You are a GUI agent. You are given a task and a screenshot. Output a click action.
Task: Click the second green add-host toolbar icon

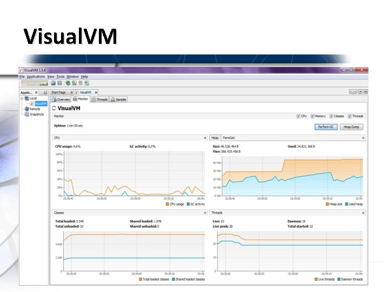pyautogui.click(x=74, y=83)
